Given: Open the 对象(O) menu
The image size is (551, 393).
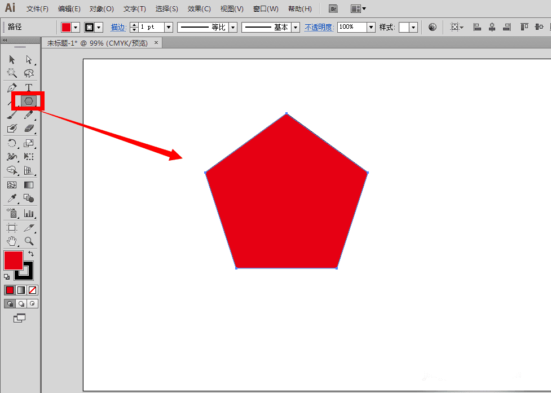Looking at the screenshot, I should pos(102,9).
